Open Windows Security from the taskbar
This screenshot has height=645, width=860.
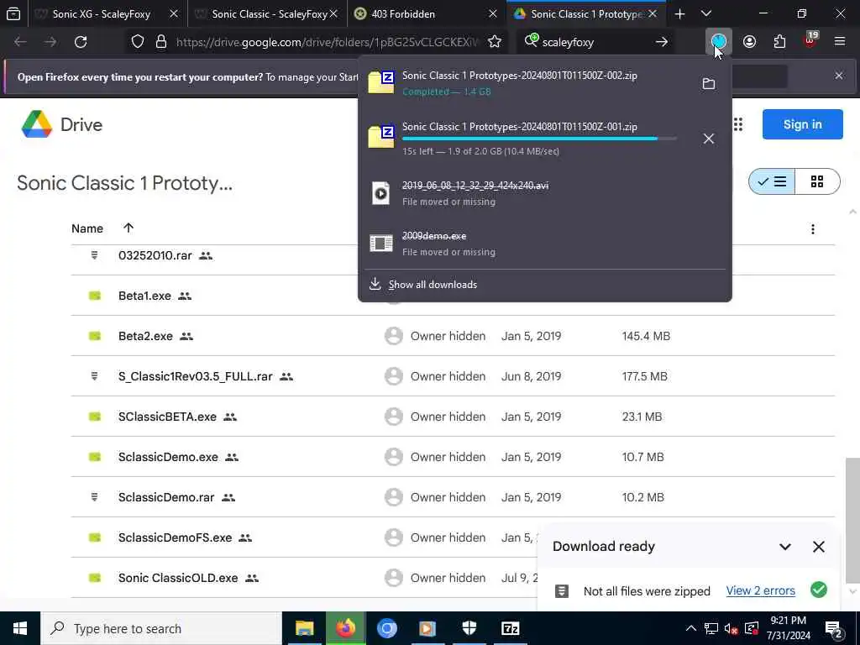[469, 628]
